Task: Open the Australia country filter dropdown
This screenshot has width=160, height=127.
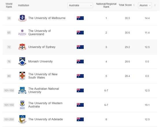Action: pos(80,5)
